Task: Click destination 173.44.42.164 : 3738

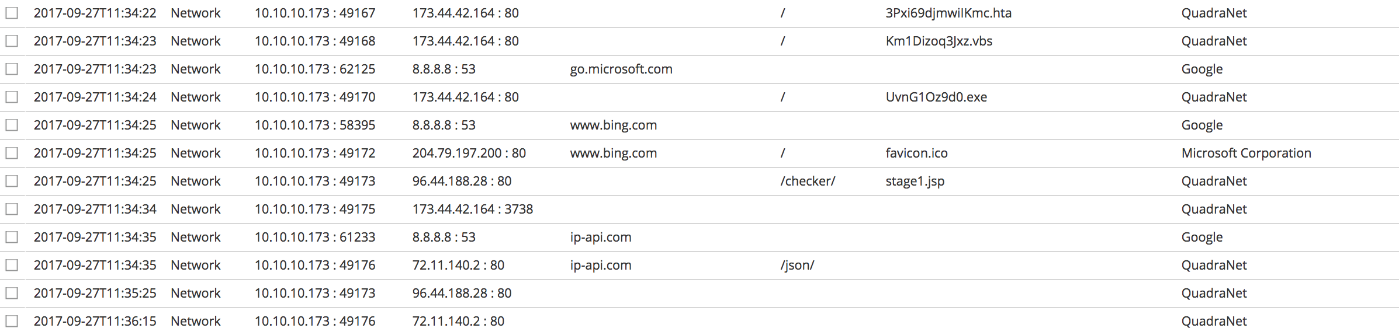Action: coord(472,209)
